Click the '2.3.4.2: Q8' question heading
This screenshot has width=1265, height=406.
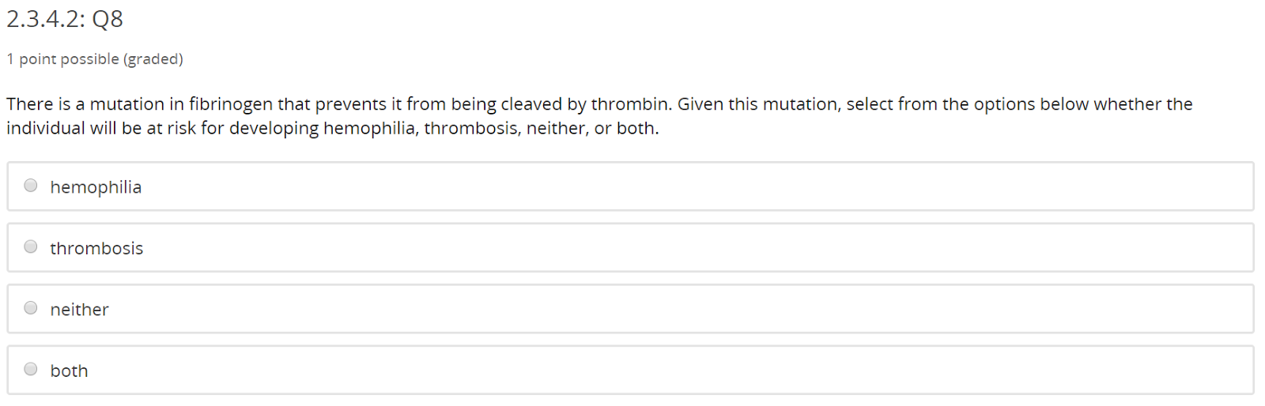(x=65, y=19)
